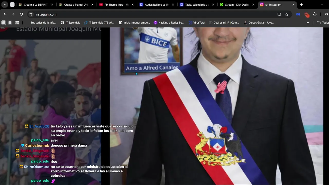Viewport: 329px width, 185px height.
Task: Go back to the previous page
Action: click(x=5, y=14)
